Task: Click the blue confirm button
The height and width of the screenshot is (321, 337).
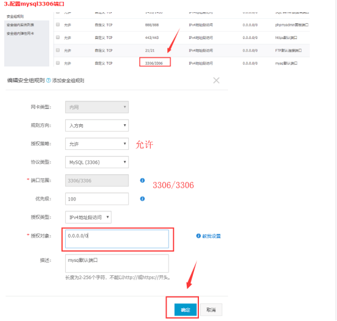Action: [186, 309]
